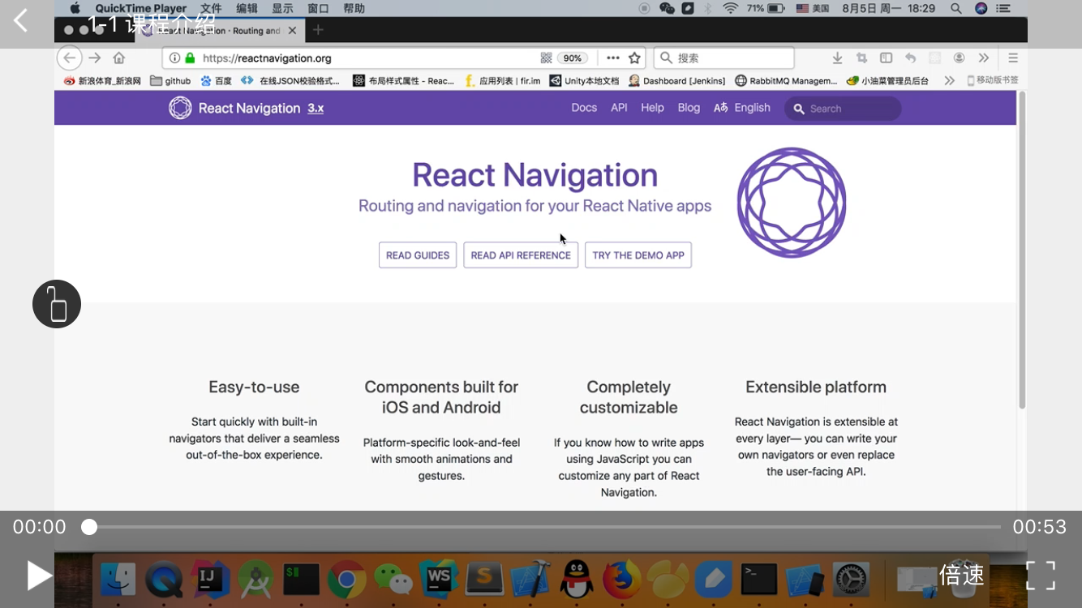Open the 文件 menu
Screen dimensions: 1082x608
(x=211, y=8)
